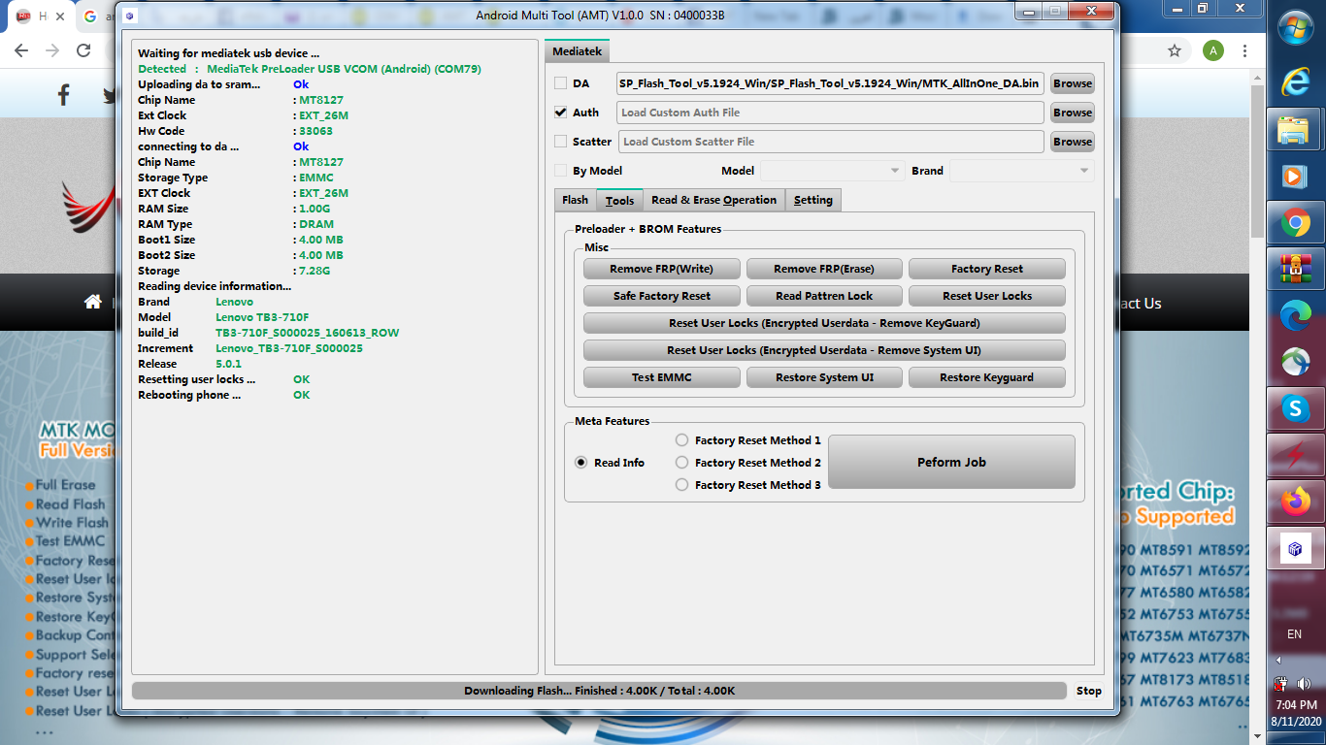Uncheck the Auth checkbox

click(x=560, y=113)
